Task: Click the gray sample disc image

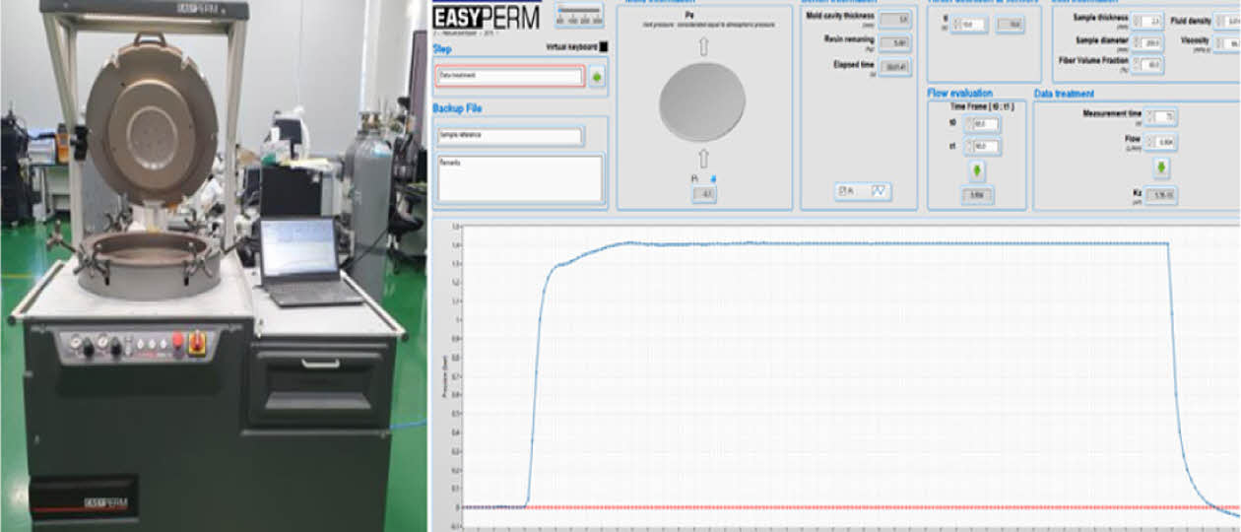Action: click(702, 102)
